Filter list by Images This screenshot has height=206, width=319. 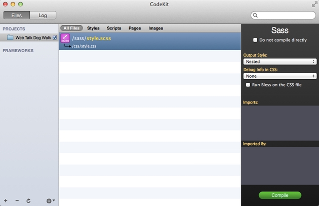click(x=155, y=28)
